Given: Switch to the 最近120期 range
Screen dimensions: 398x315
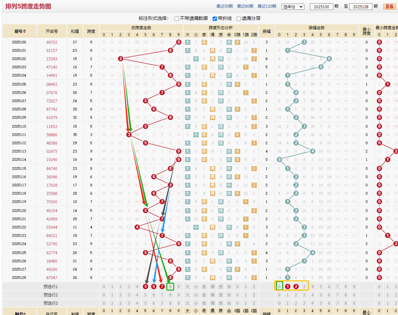Looking at the screenshot, I should [267, 6].
